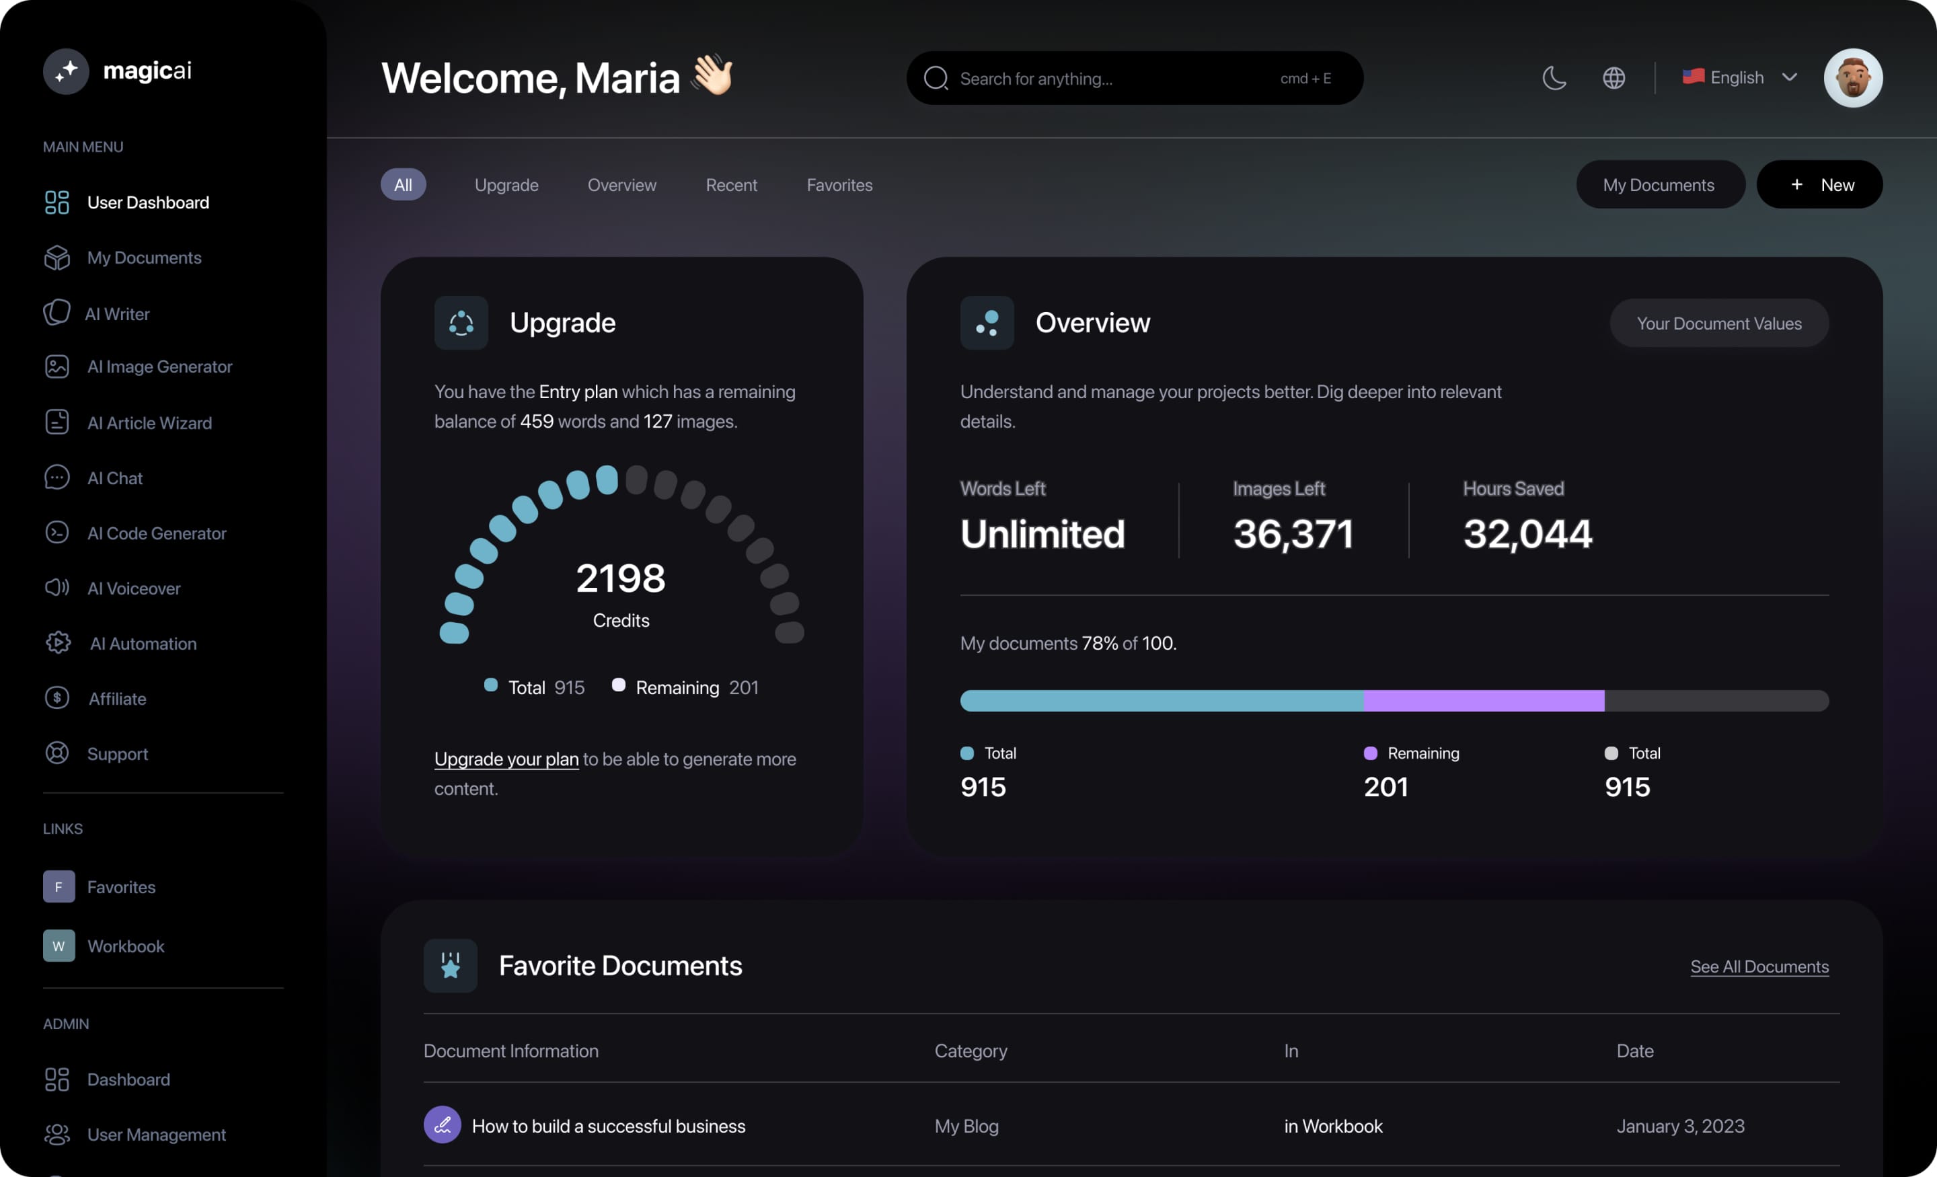Screen dimensions: 1937x1177
Task: Toggle dark mode moon icon
Action: click(x=1554, y=77)
